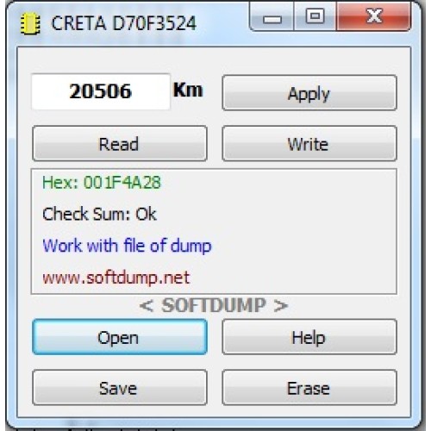The width and height of the screenshot is (431, 431).
Task: Focus the 20506 mileage input field
Action: point(101,91)
